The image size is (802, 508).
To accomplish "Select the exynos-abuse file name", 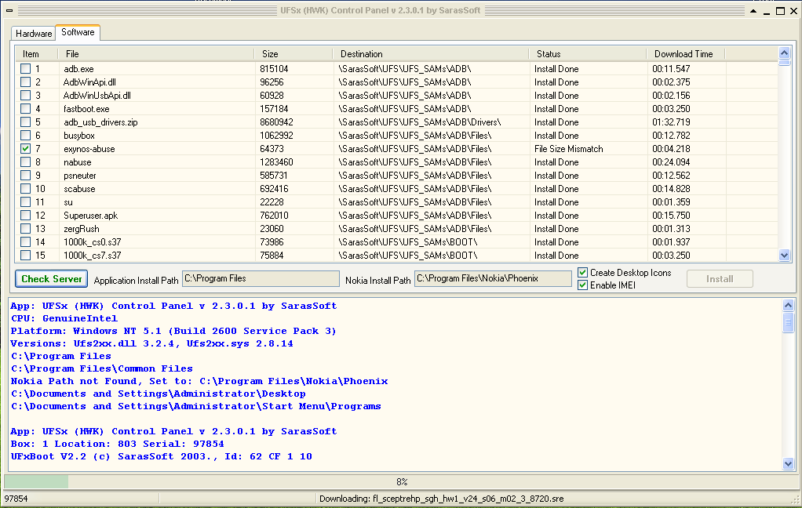I will pyautogui.click(x=89, y=149).
